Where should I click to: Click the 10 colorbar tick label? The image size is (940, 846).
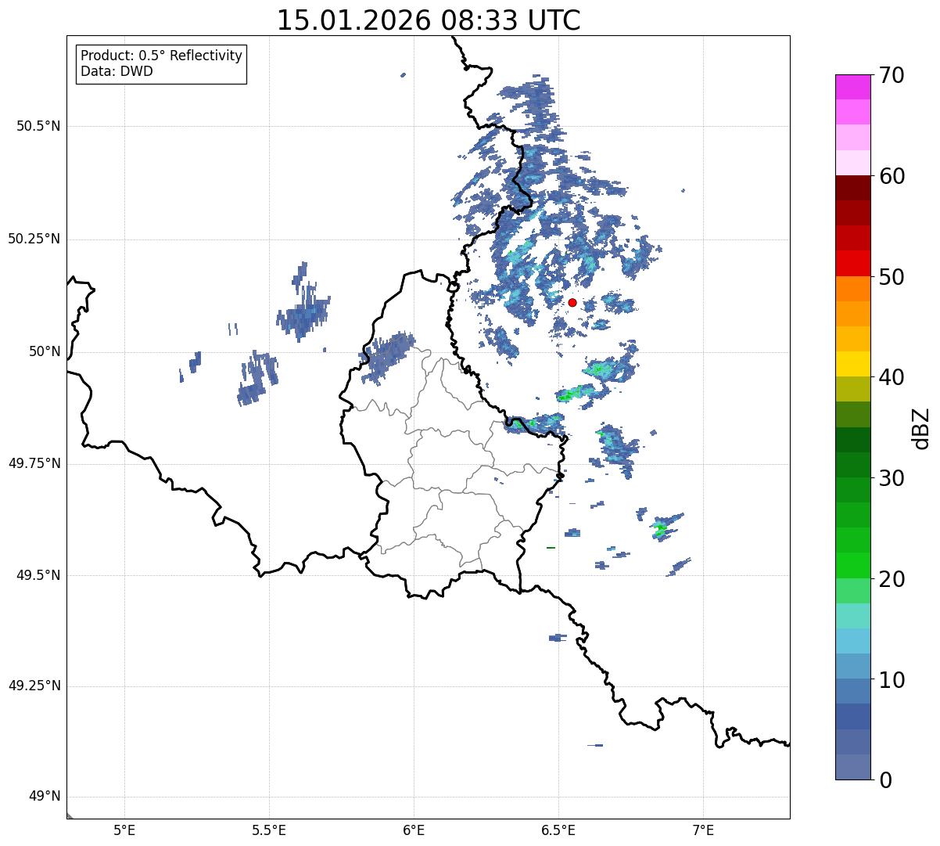[x=892, y=680]
